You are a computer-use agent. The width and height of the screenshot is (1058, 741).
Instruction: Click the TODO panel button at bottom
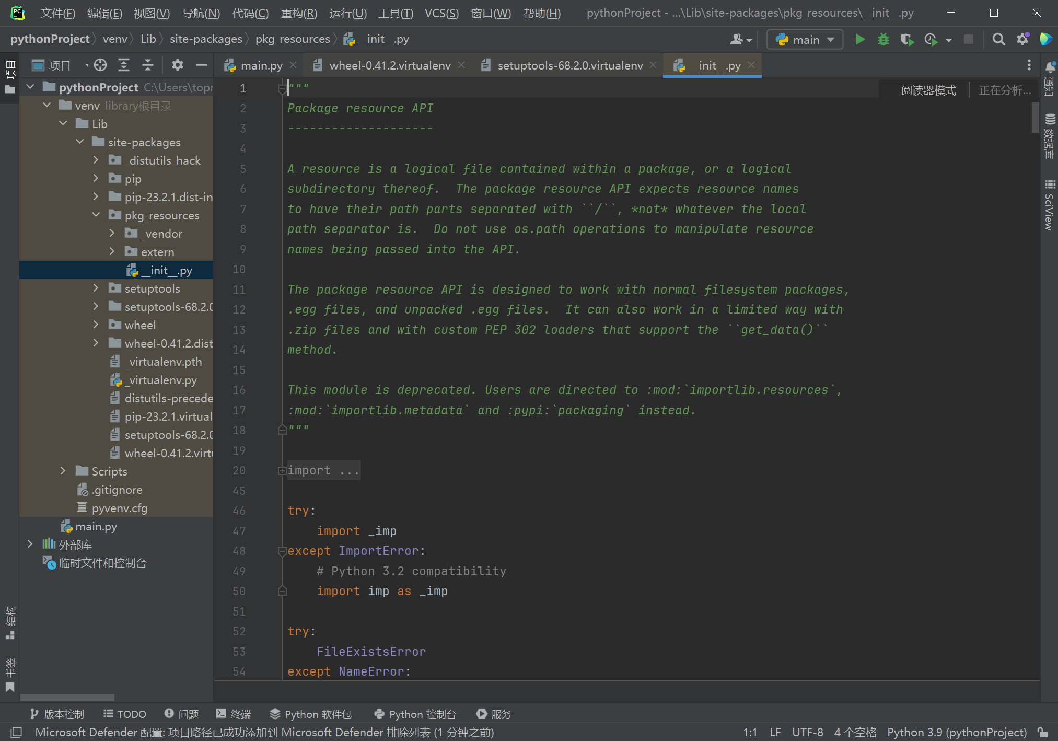click(x=124, y=713)
